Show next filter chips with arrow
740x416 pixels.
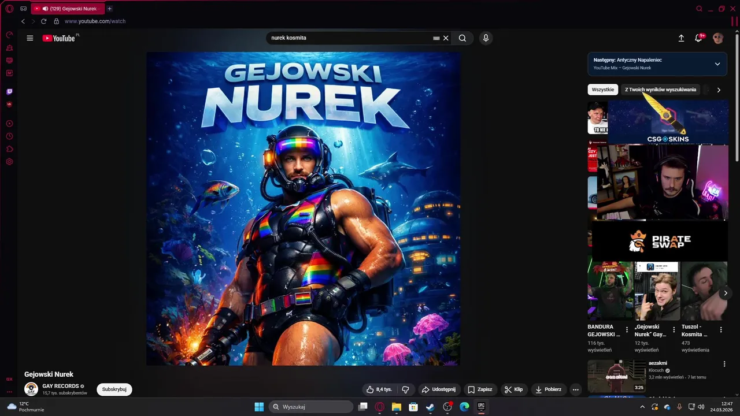point(719,90)
